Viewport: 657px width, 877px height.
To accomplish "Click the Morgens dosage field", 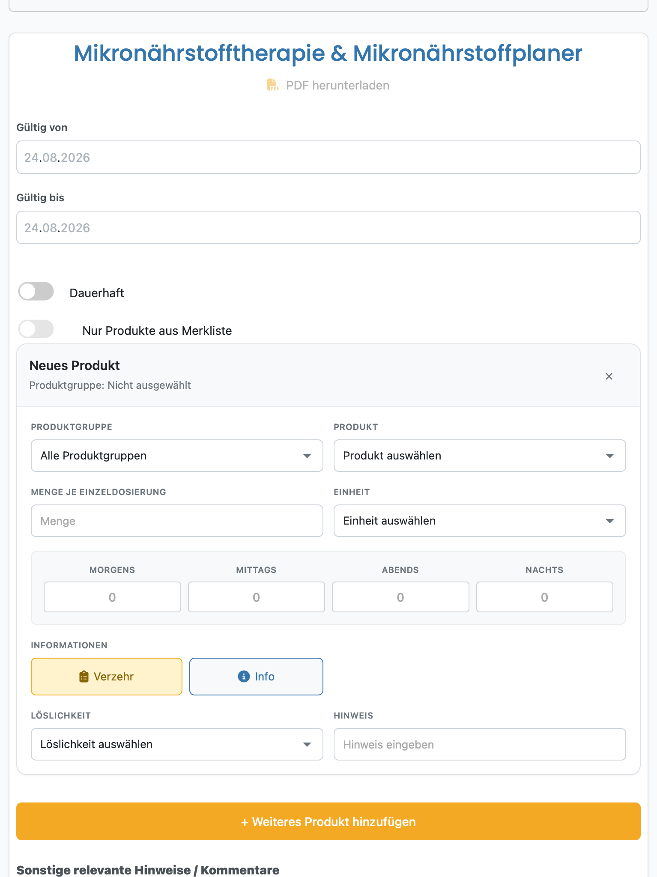I will tap(112, 597).
